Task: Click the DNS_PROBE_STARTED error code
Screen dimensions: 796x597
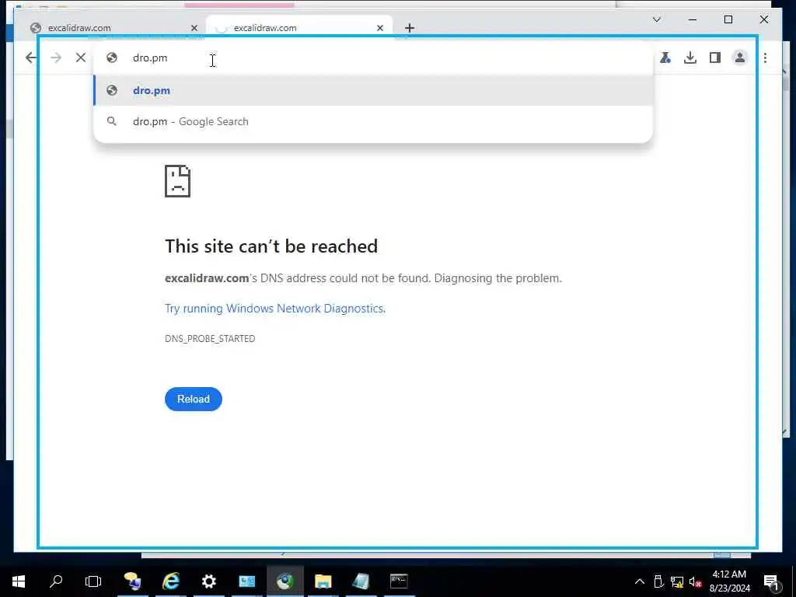Action: coord(210,339)
